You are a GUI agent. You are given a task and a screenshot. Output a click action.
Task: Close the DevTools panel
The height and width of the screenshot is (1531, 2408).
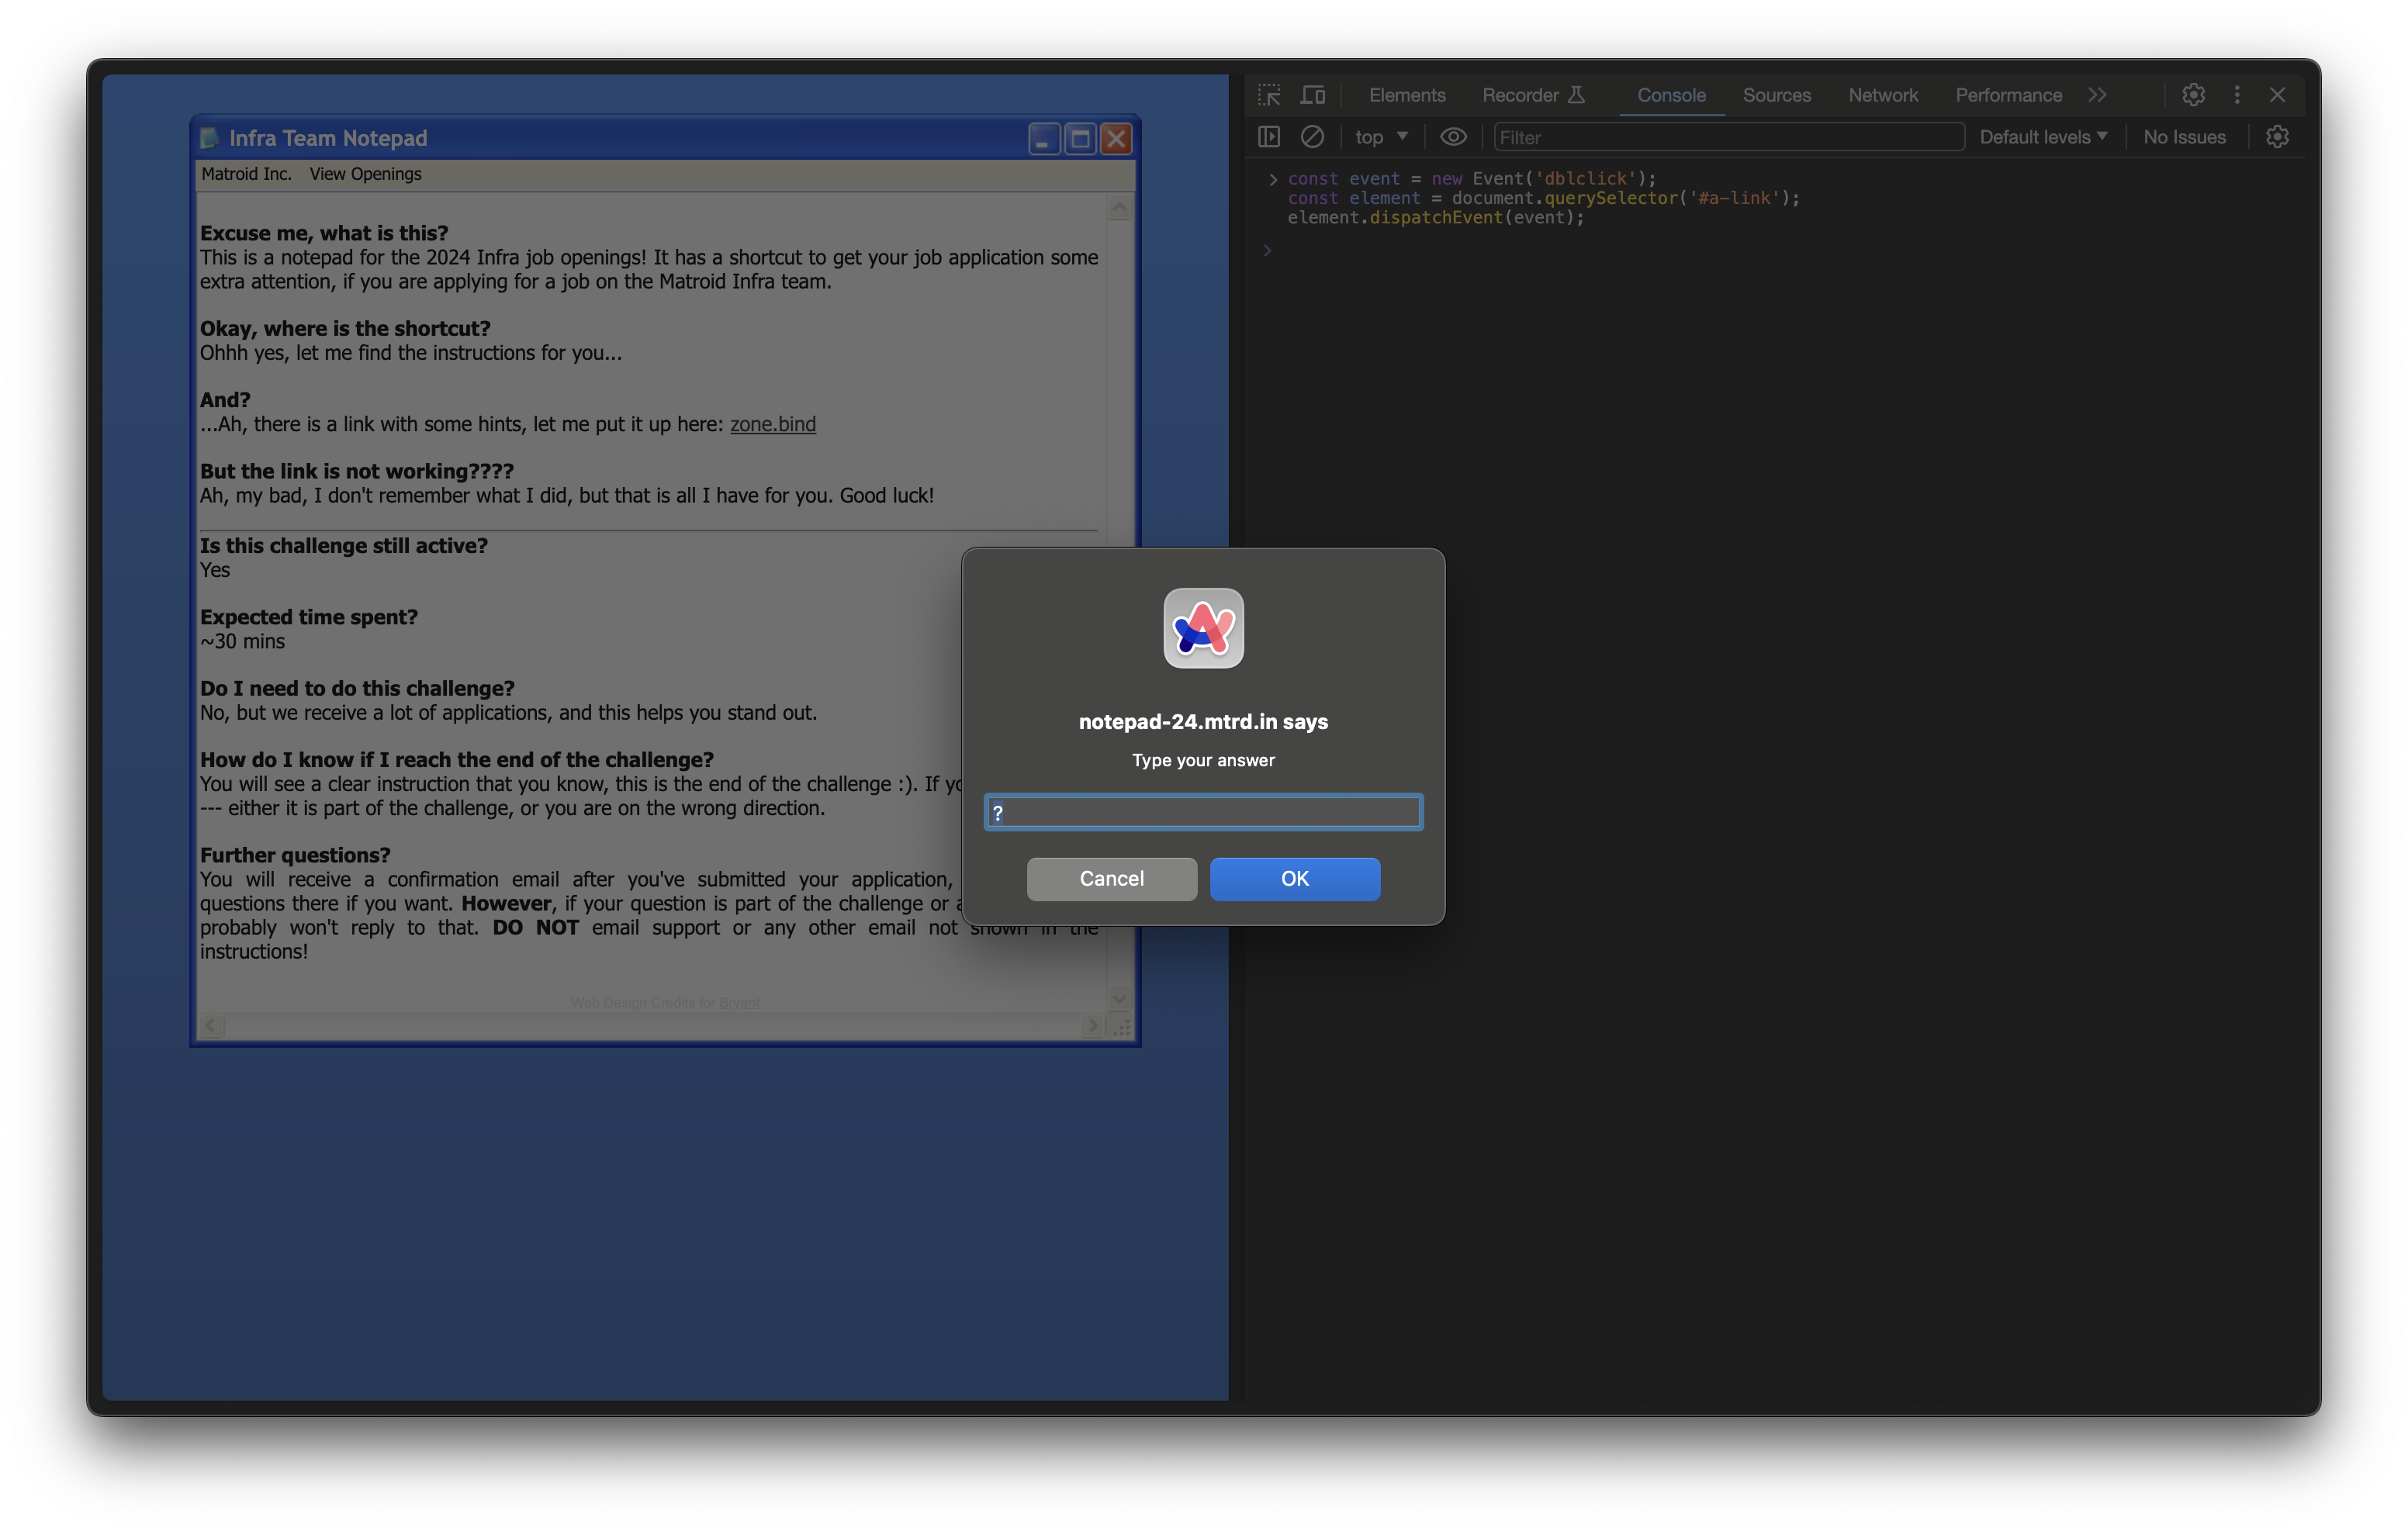[x=2278, y=95]
